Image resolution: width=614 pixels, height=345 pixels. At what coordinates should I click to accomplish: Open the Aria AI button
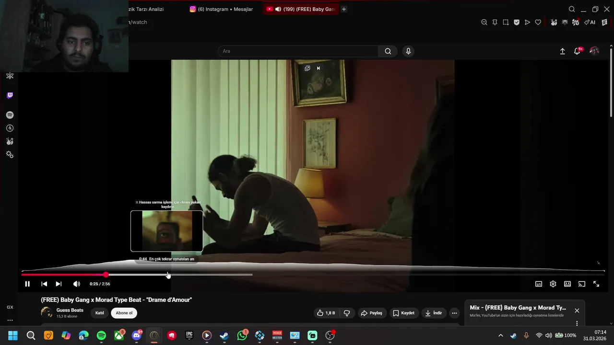tap(590, 22)
